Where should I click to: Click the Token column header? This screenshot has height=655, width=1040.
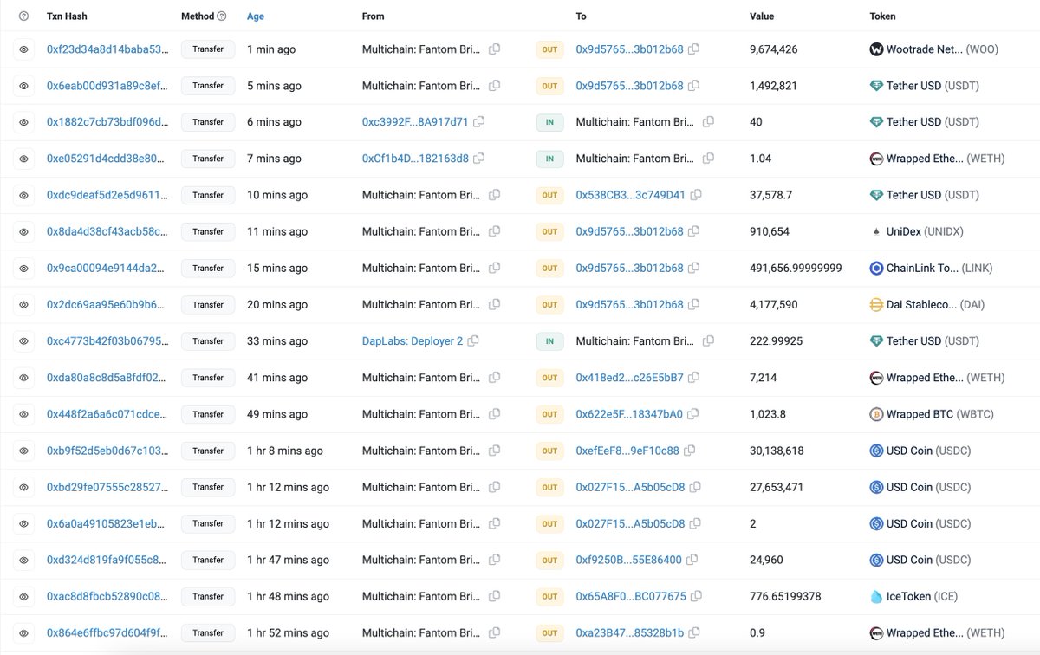[882, 16]
